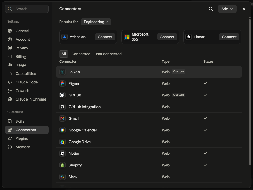Click the Custom badge on GitHub
Image resolution: width=253 pixels, height=190 pixels.
point(178,95)
